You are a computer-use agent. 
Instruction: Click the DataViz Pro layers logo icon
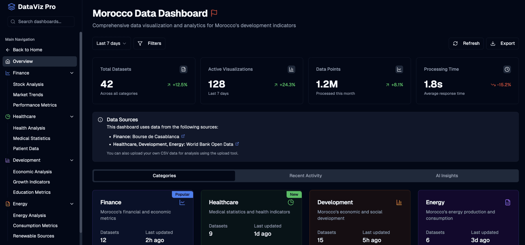12,7
